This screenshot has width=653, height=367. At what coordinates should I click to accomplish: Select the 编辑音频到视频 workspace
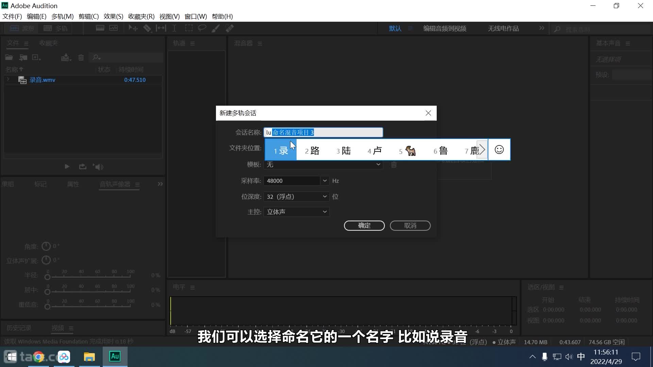click(445, 29)
